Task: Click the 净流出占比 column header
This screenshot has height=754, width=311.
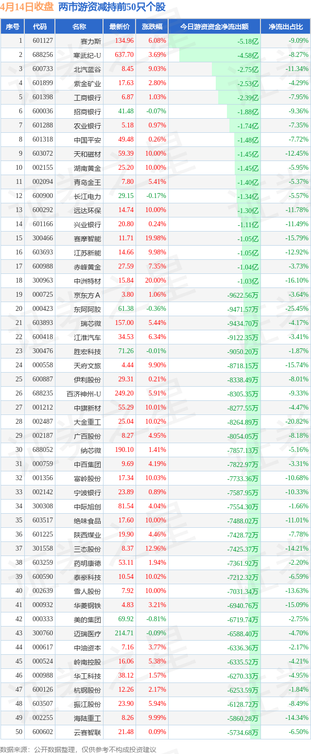Action: (286, 27)
